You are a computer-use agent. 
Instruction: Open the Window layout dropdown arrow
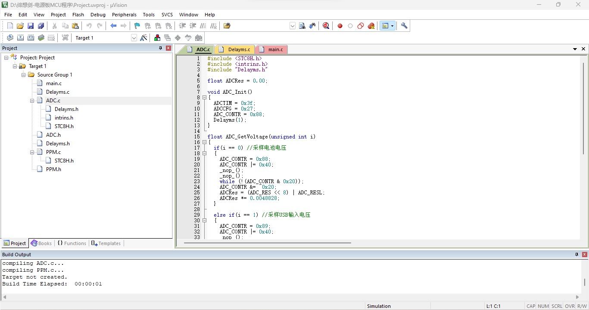pos(392,26)
